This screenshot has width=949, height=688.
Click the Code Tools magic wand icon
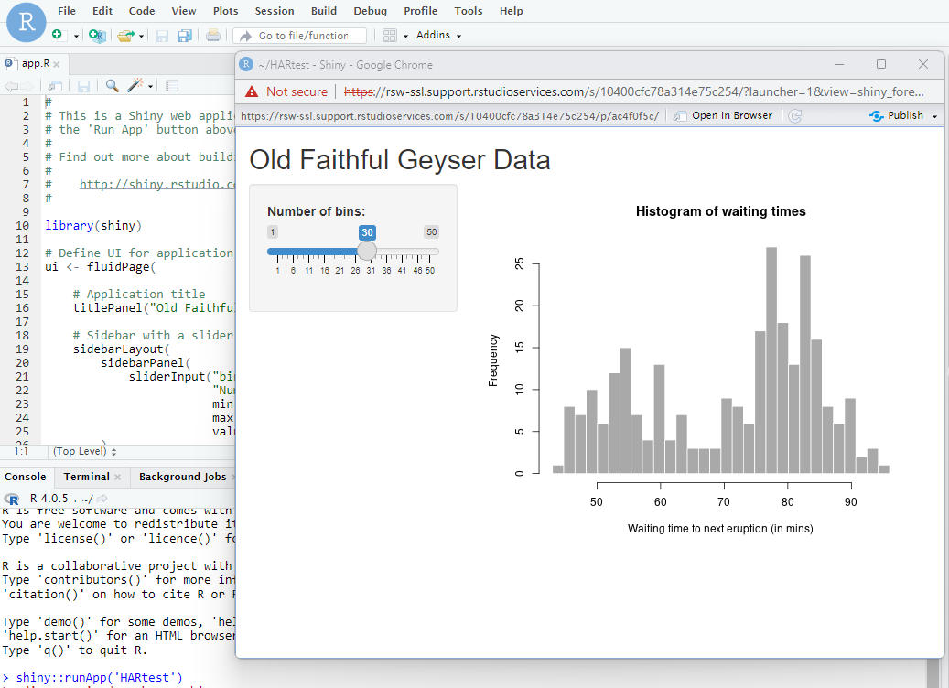pos(135,85)
